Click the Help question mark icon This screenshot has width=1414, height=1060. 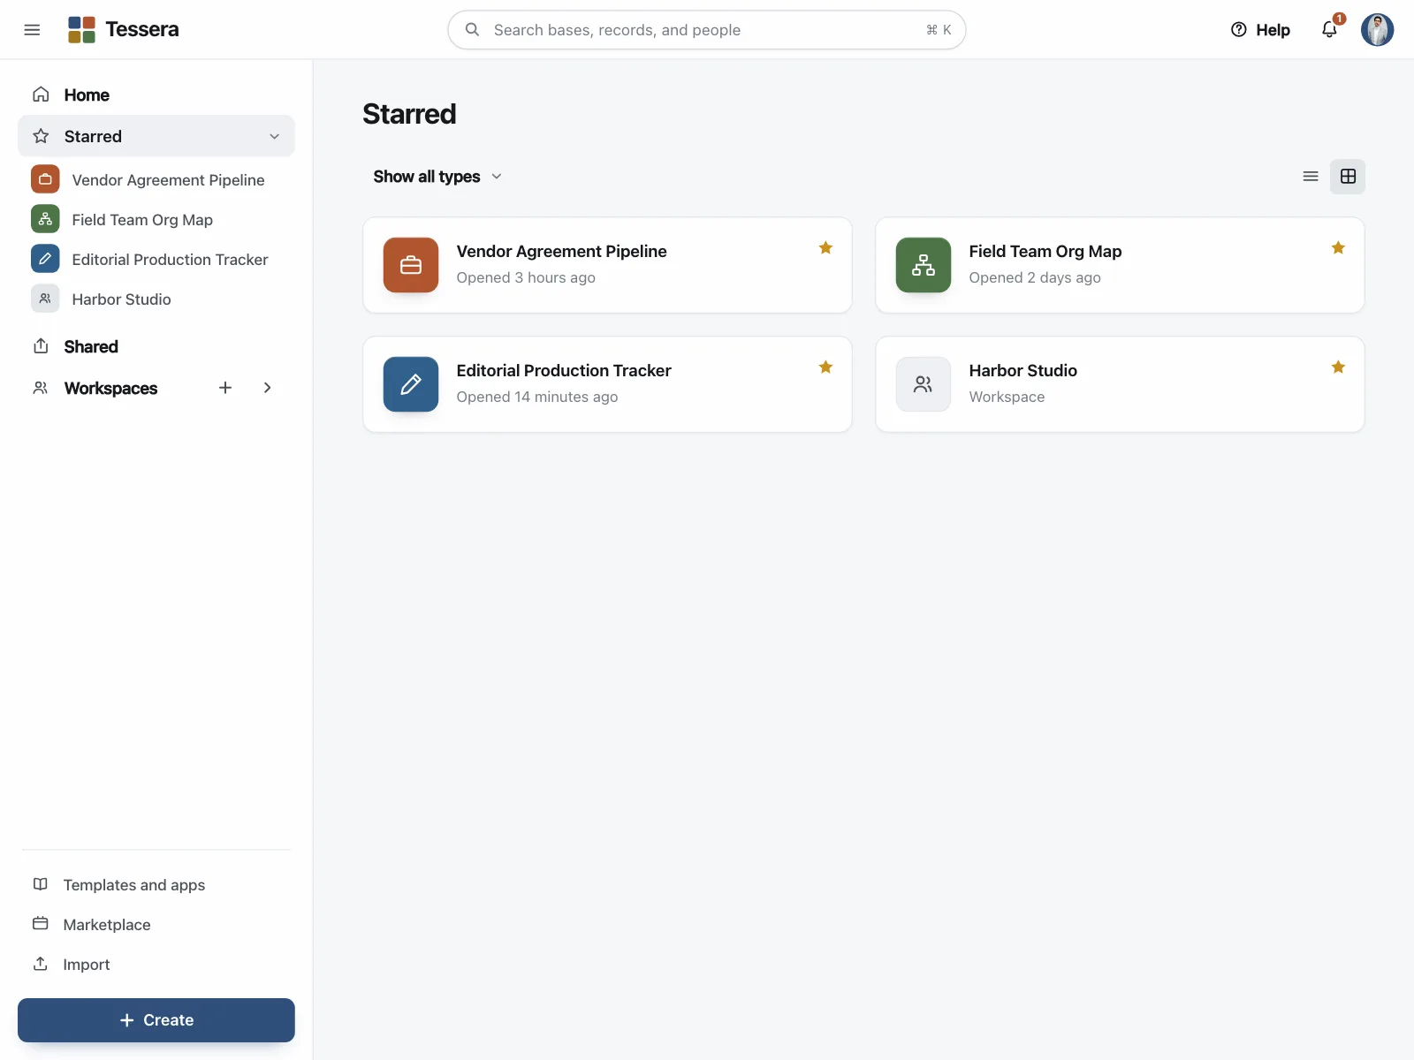pyautogui.click(x=1239, y=30)
